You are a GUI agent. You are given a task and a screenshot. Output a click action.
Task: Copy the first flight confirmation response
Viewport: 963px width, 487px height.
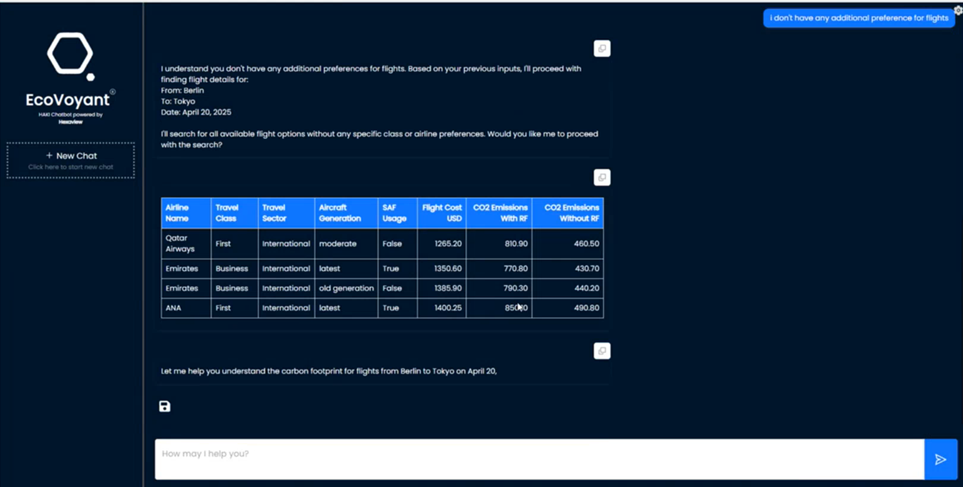pos(602,49)
